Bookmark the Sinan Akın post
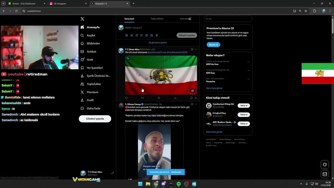Viewport: 334px width, 188px height. coord(191,98)
